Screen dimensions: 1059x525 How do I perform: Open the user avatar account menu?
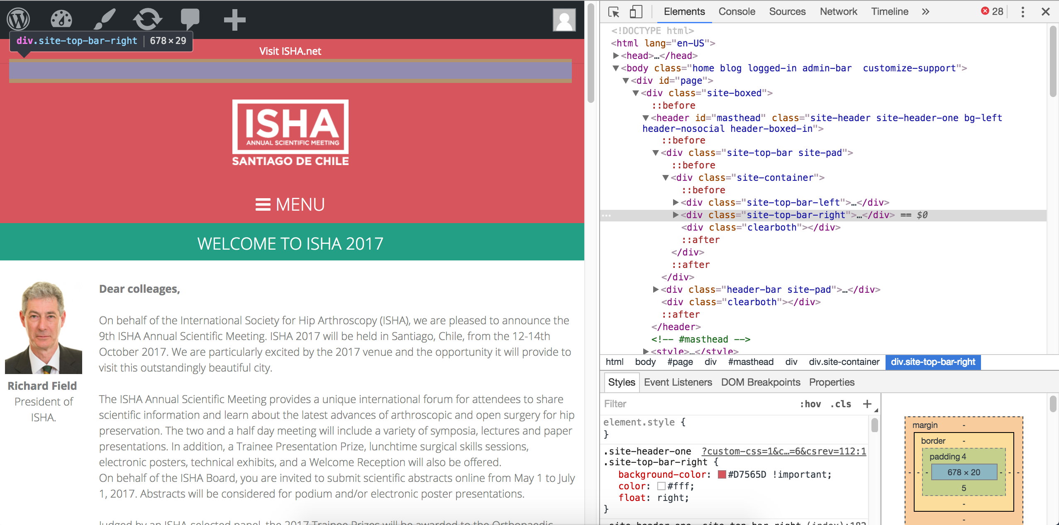click(564, 20)
